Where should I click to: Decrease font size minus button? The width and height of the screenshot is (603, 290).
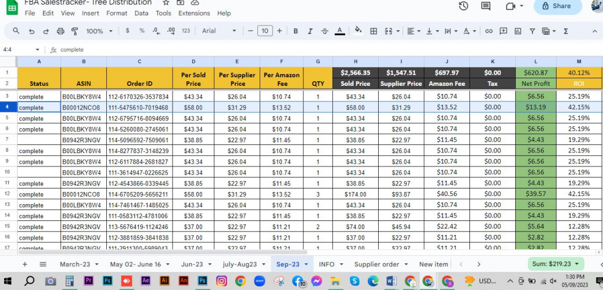point(250,31)
